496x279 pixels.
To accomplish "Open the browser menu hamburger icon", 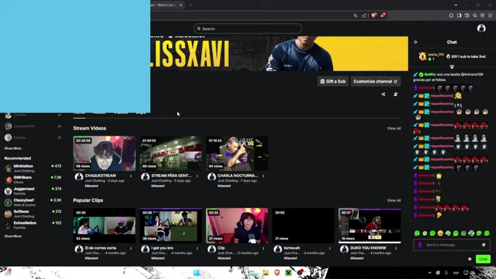I will pos(490,15).
